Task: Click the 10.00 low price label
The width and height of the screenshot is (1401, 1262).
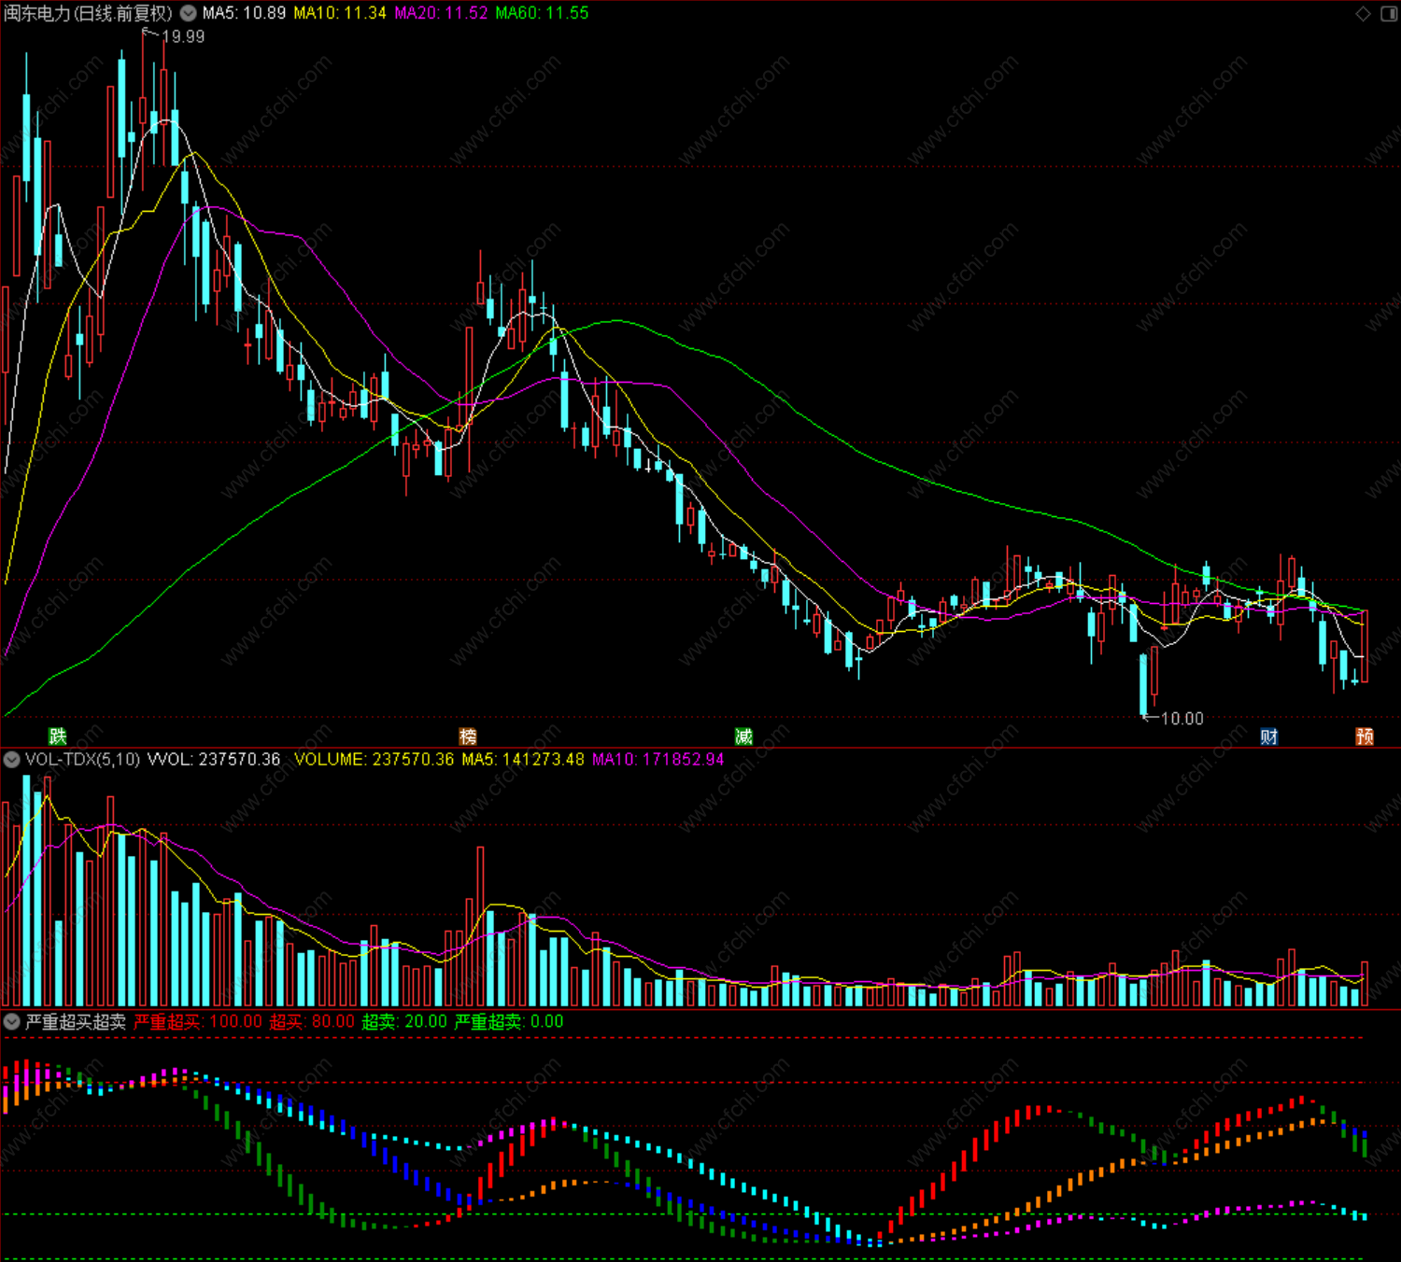Action: point(1182,719)
